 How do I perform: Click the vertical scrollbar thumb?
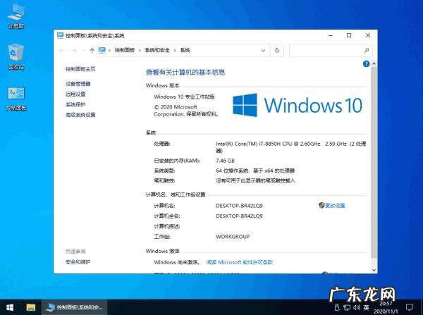[x=374, y=162]
